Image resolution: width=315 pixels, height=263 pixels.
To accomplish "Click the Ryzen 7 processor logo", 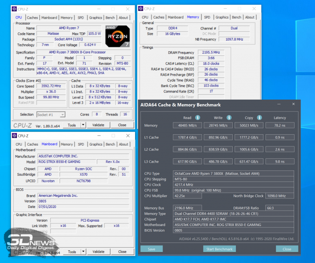I will click(x=117, y=36).
